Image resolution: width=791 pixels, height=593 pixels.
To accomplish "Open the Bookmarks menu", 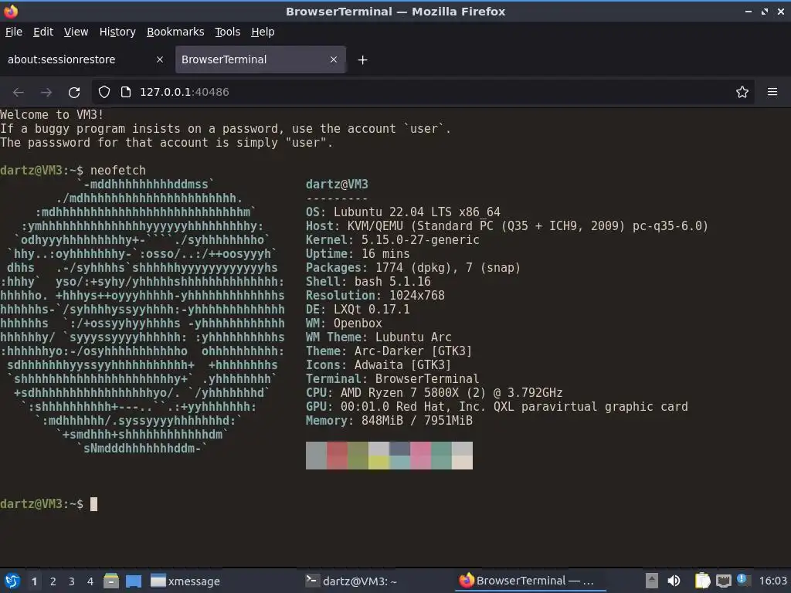I will 175,32.
